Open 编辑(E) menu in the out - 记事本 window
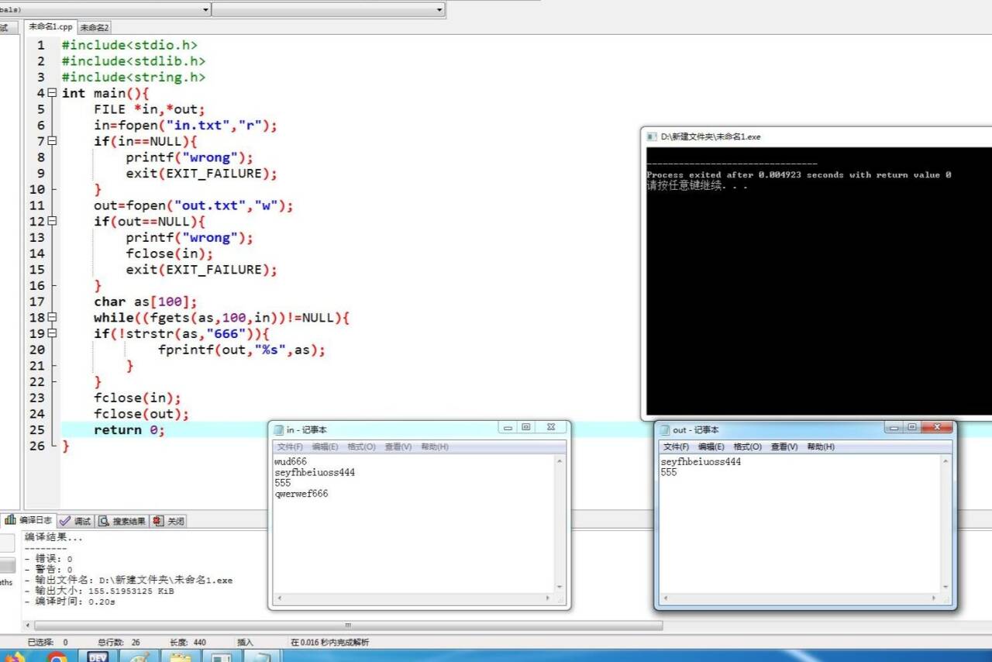 coord(711,447)
